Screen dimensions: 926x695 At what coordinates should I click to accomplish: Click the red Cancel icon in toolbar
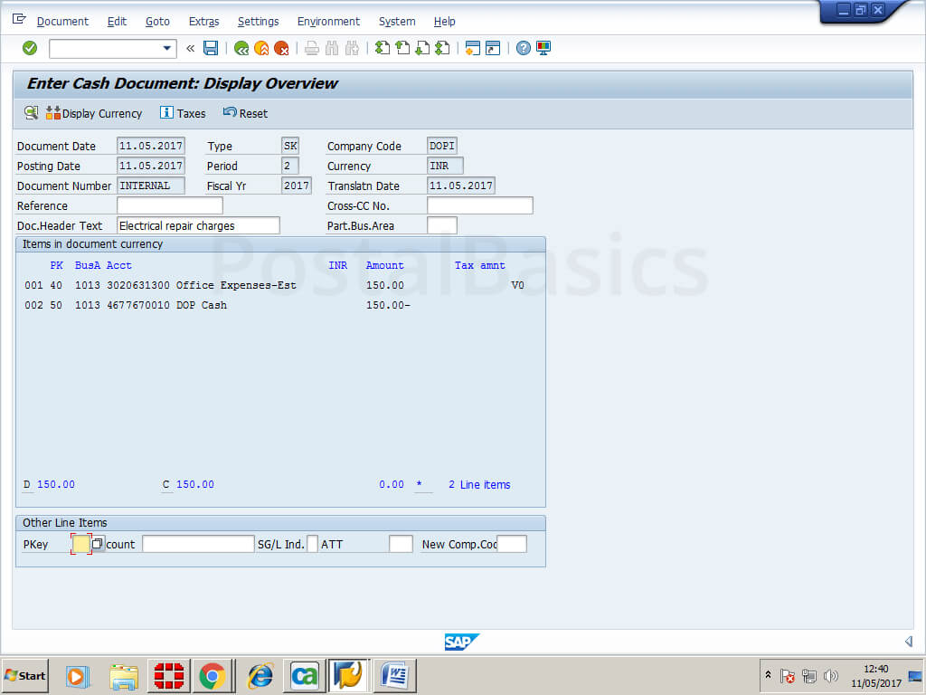coord(281,48)
